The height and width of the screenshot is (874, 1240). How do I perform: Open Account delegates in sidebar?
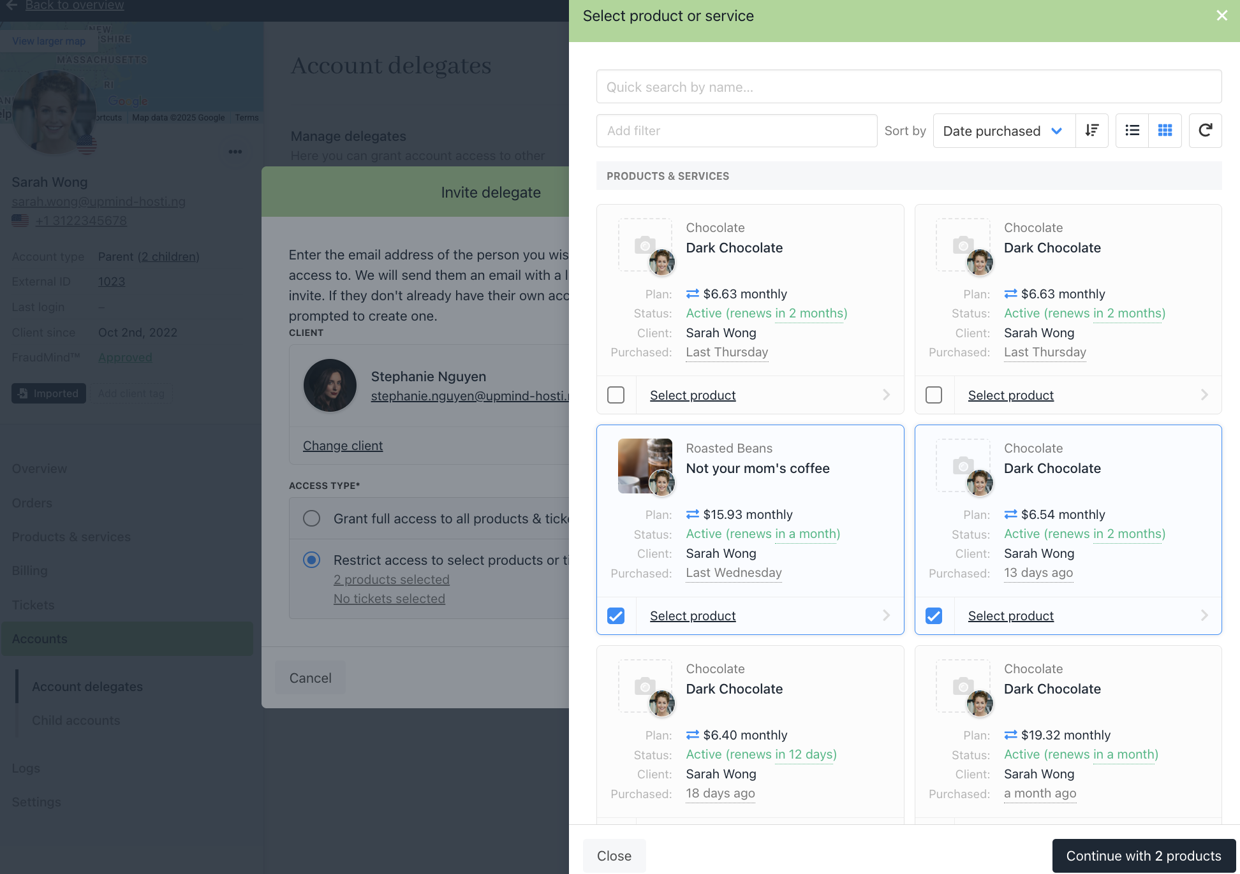[x=87, y=687]
